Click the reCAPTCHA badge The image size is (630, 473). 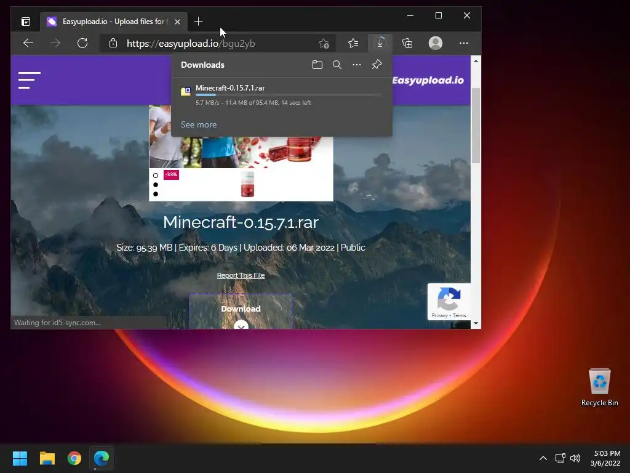coord(449,302)
